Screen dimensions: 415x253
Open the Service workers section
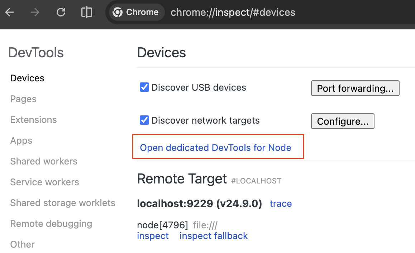point(44,182)
